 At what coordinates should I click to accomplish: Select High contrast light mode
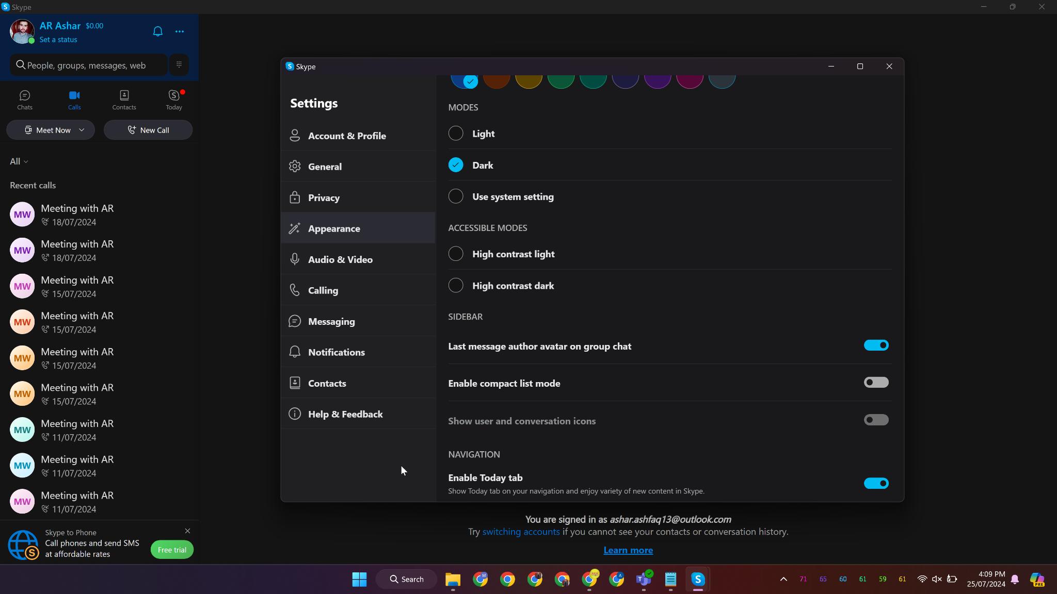[456, 254]
